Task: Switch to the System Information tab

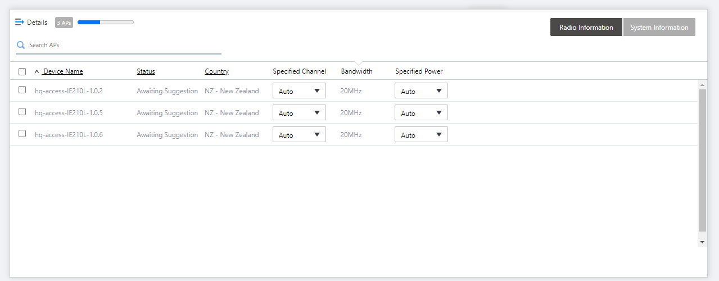Action: tap(659, 27)
